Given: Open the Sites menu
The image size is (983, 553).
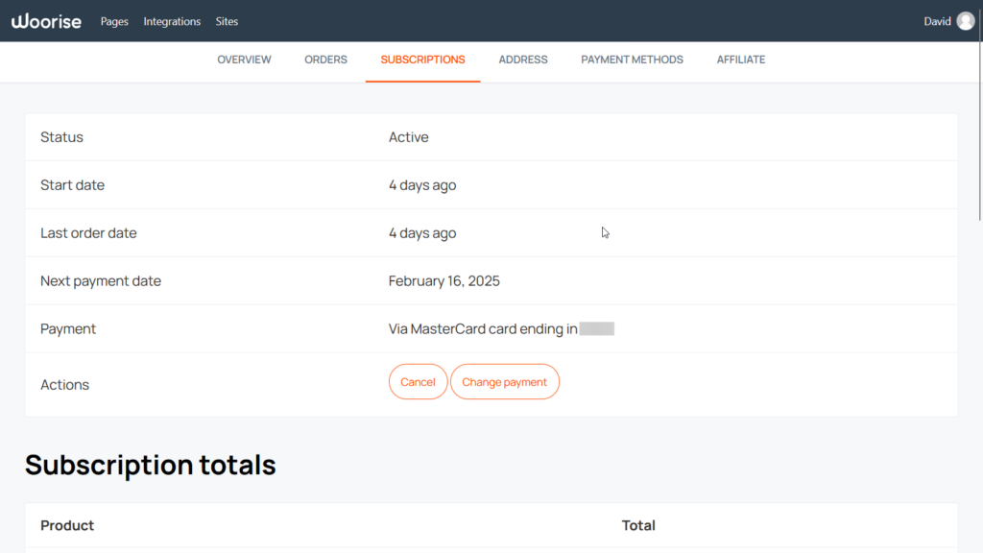Looking at the screenshot, I should point(227,21).
